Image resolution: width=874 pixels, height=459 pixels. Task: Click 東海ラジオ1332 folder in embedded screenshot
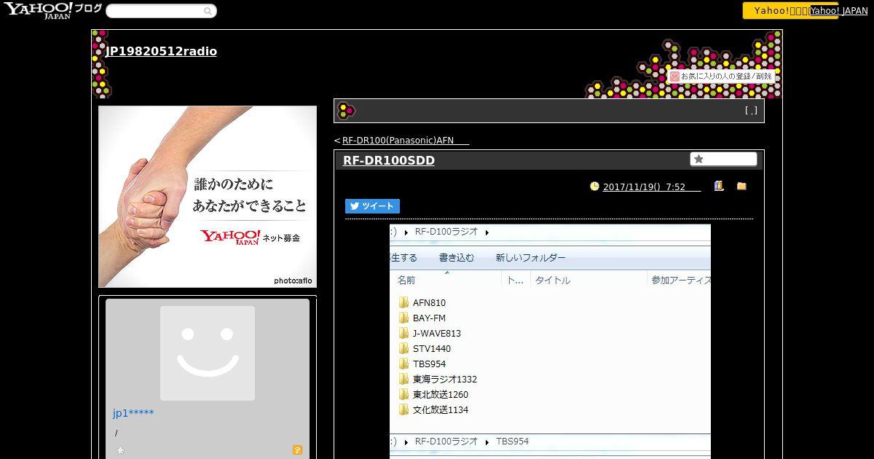coord(438,380)
